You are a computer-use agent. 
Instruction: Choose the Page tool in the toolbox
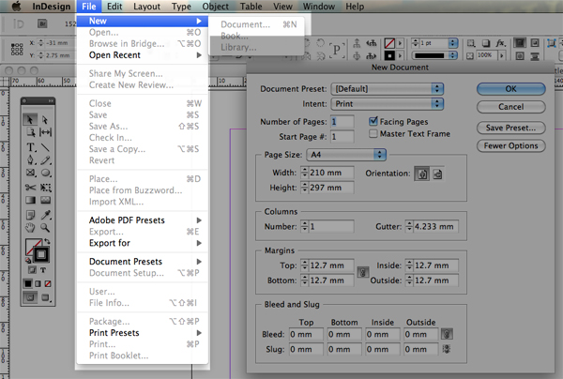coord(30,132)
